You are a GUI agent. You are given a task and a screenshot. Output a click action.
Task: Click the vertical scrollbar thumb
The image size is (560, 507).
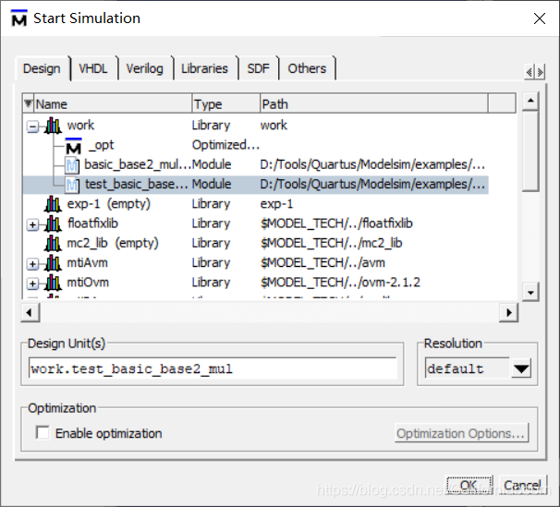tap(530, 151)
